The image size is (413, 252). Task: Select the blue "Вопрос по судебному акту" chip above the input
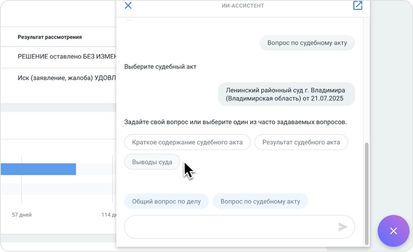click(260, 201)
